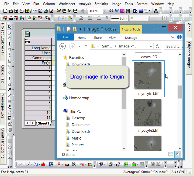Click the File button in Explorer
The image size is (194, 177).
coord(65,37)
